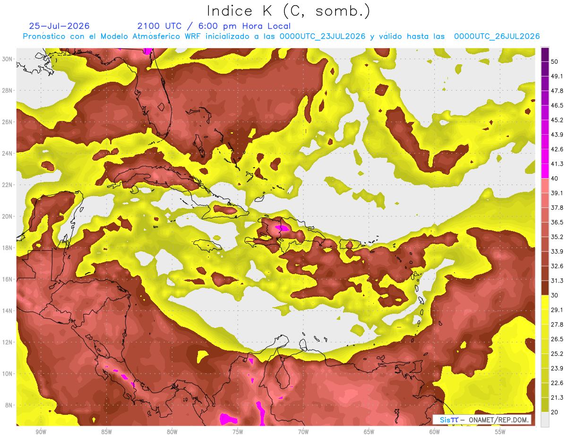This screenshot has width=567, height=438.
Task: Click the 75W longitude label
Action: 238,432
